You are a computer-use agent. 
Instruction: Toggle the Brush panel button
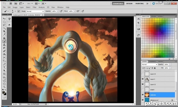click(19, 11)
